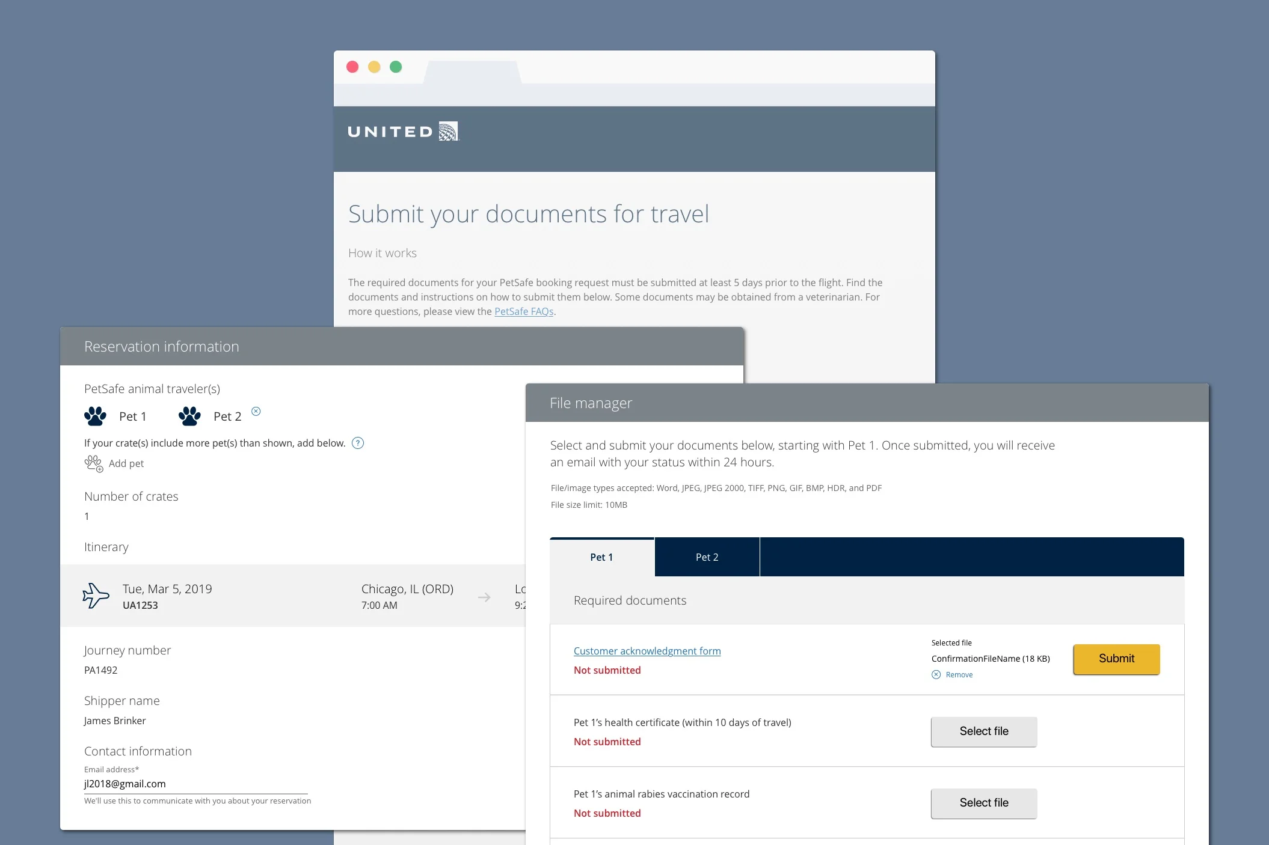The image size is (1269, 845).
Task: Click the Add pet text link
Action: click(126, 463)
